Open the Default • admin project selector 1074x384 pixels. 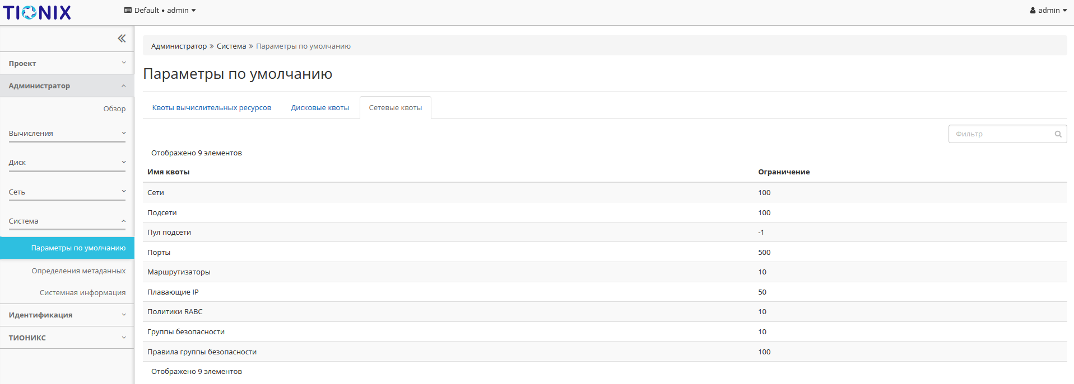coord(160,11)
